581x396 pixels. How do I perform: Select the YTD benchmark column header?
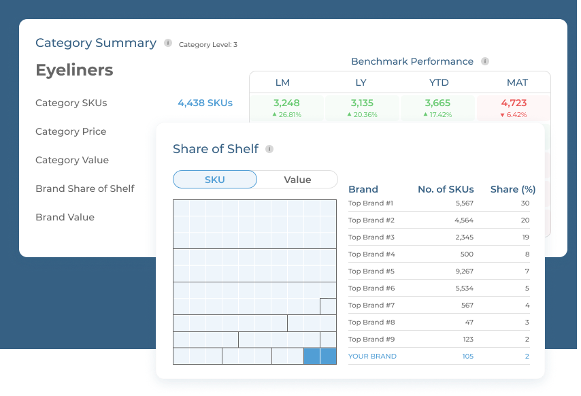pyautogui.click(x=439, y=82)
